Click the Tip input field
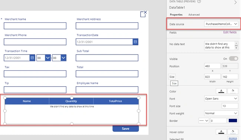241x140 pixels. coord(35,90)
